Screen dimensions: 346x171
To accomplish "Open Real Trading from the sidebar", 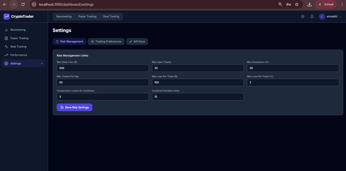I will (x=23, y=47).
